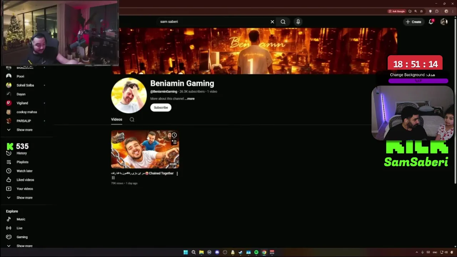Open Your videos in the sidebar

[25, 189]
